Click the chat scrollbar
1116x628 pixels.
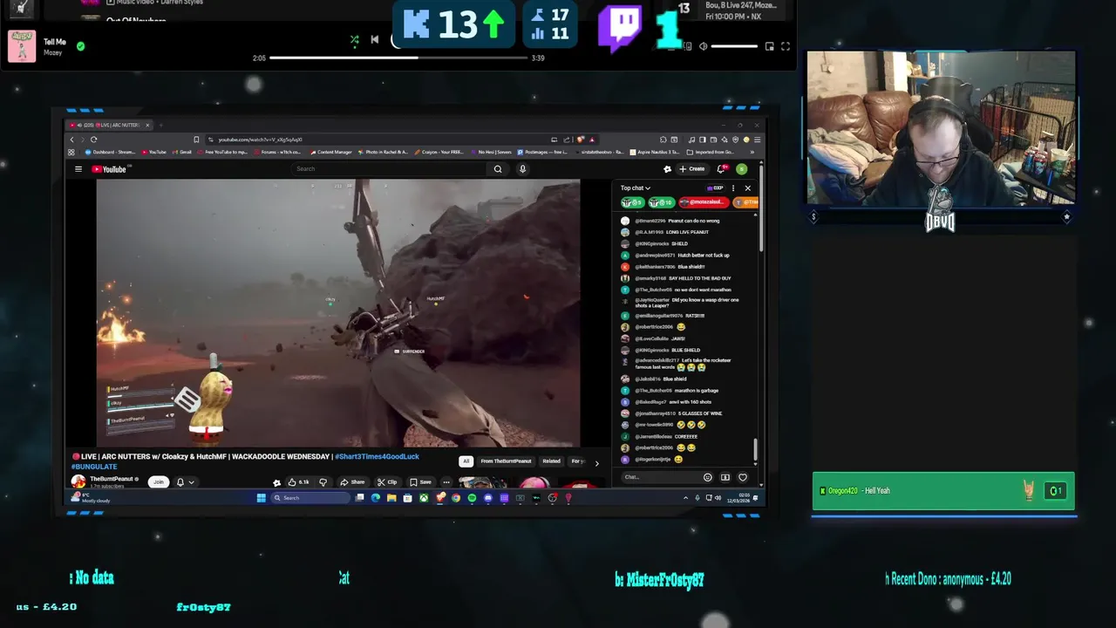pyautogui.click(x=755, y=451)
